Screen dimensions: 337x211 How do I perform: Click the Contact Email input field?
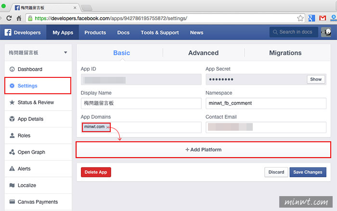click(266, 127)
